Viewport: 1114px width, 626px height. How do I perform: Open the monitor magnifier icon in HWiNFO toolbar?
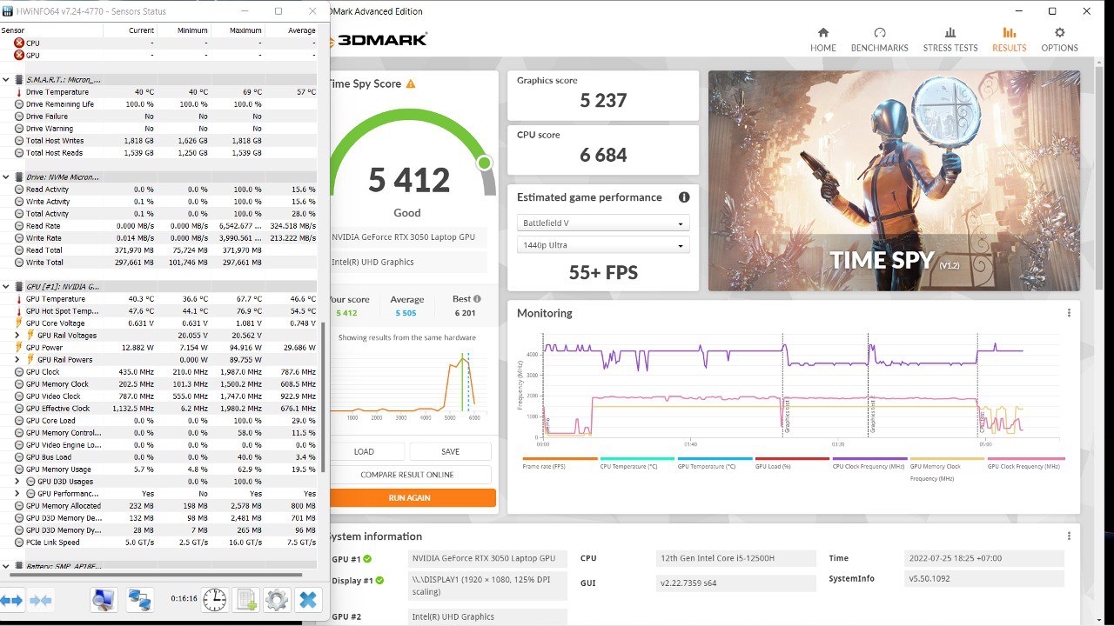[104, 599]
